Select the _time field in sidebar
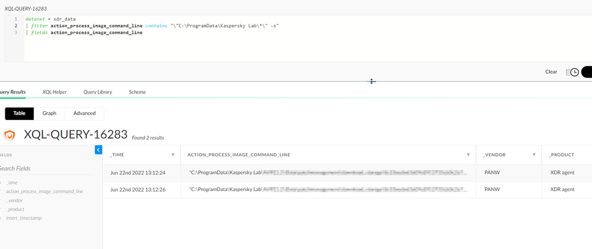Viewport: 592px width, 249px height. pyautogui.click(x=12, y=183)
